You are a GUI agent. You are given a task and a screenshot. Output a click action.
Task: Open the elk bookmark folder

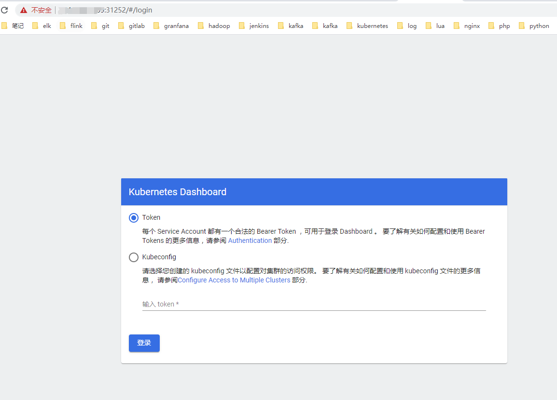(42, 26)
